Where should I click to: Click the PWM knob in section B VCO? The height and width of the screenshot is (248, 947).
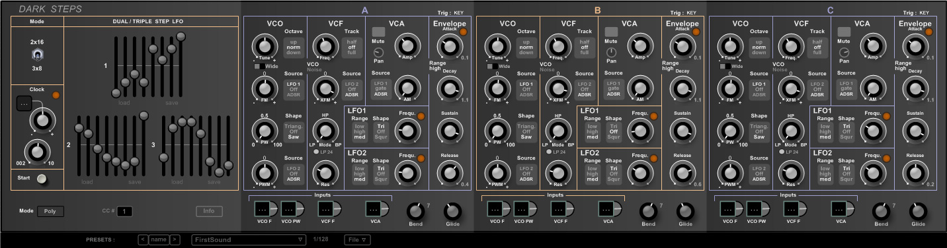tap(497, 173)
